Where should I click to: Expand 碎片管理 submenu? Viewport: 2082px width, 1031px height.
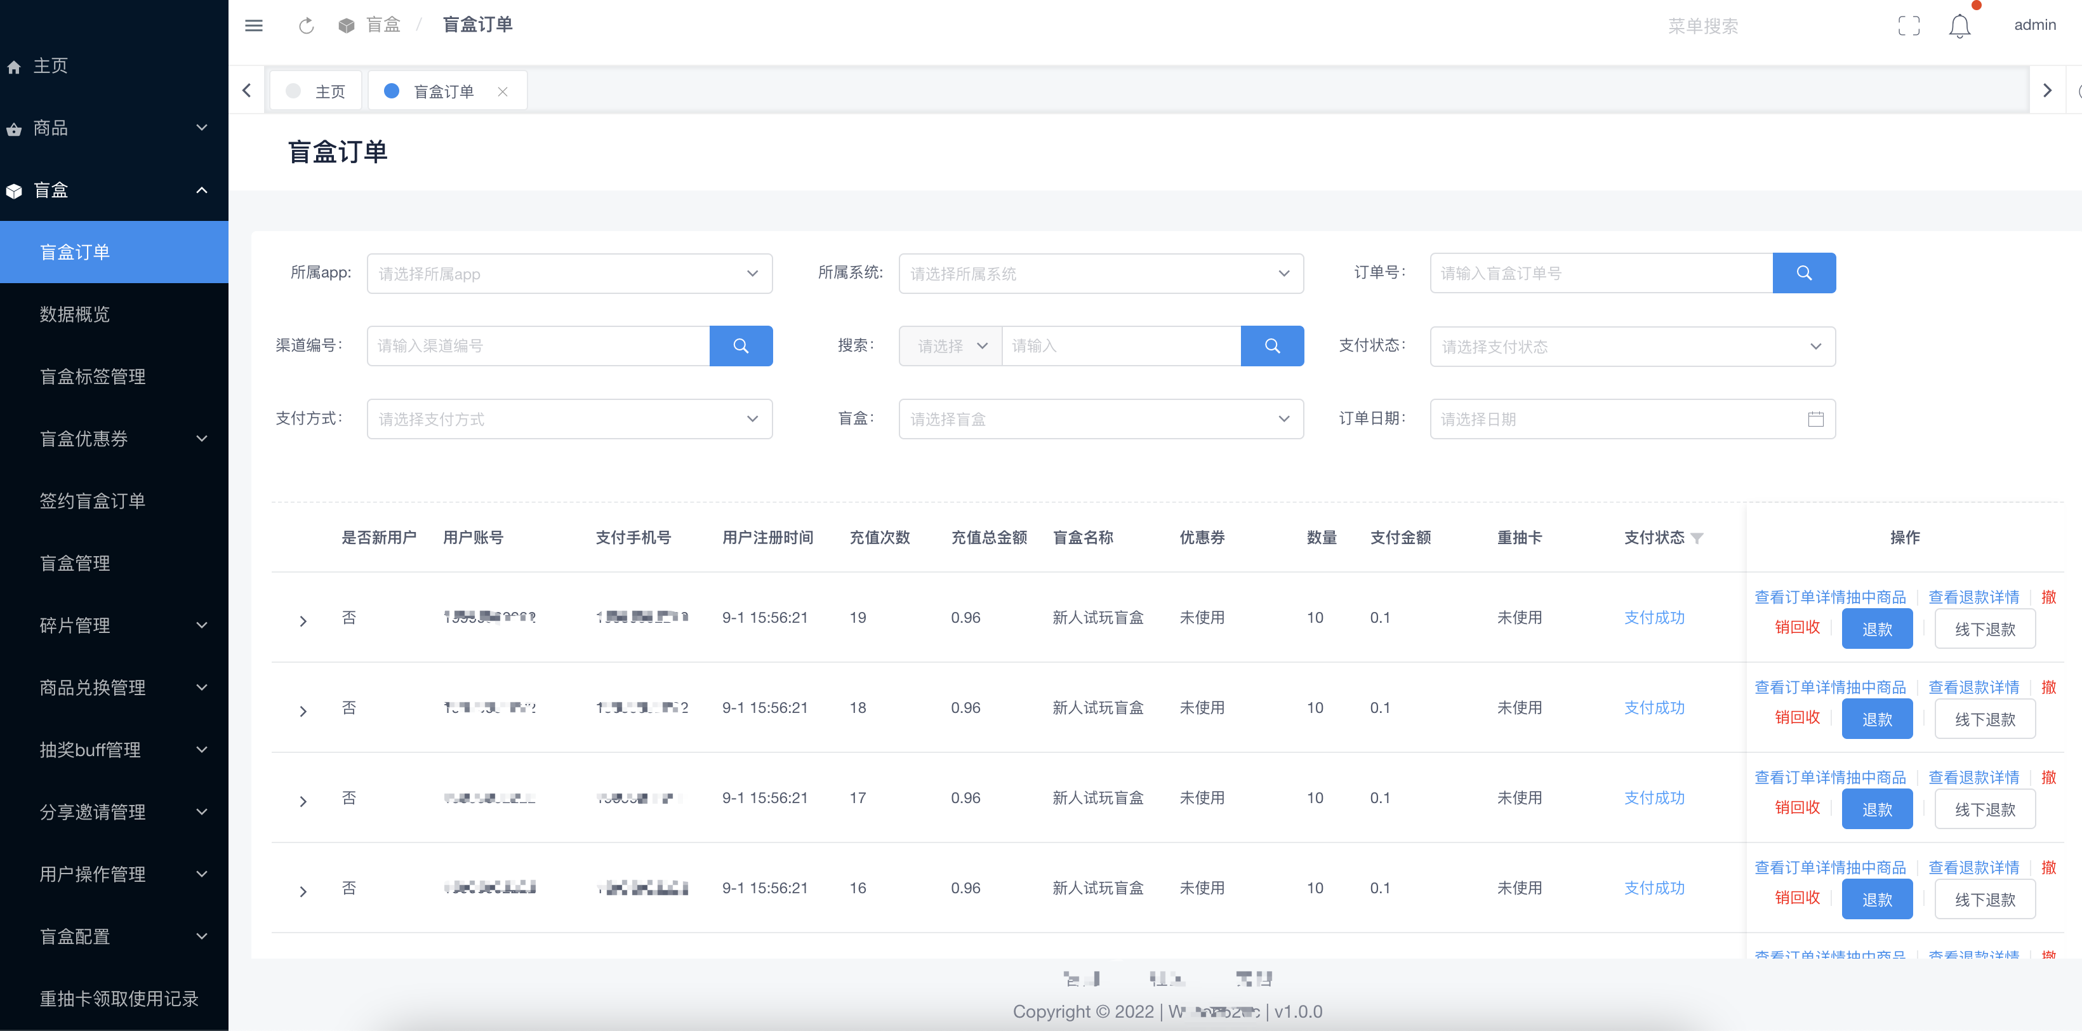pyautogui.click(x=114, y=625)
